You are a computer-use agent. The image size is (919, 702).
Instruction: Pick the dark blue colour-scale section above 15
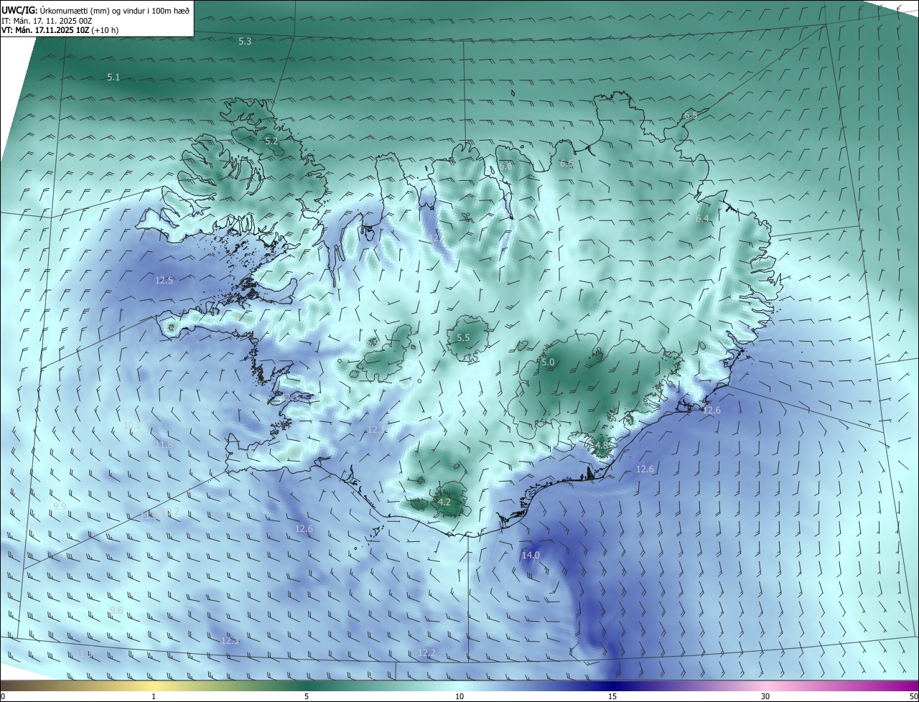tap(612, 685)
